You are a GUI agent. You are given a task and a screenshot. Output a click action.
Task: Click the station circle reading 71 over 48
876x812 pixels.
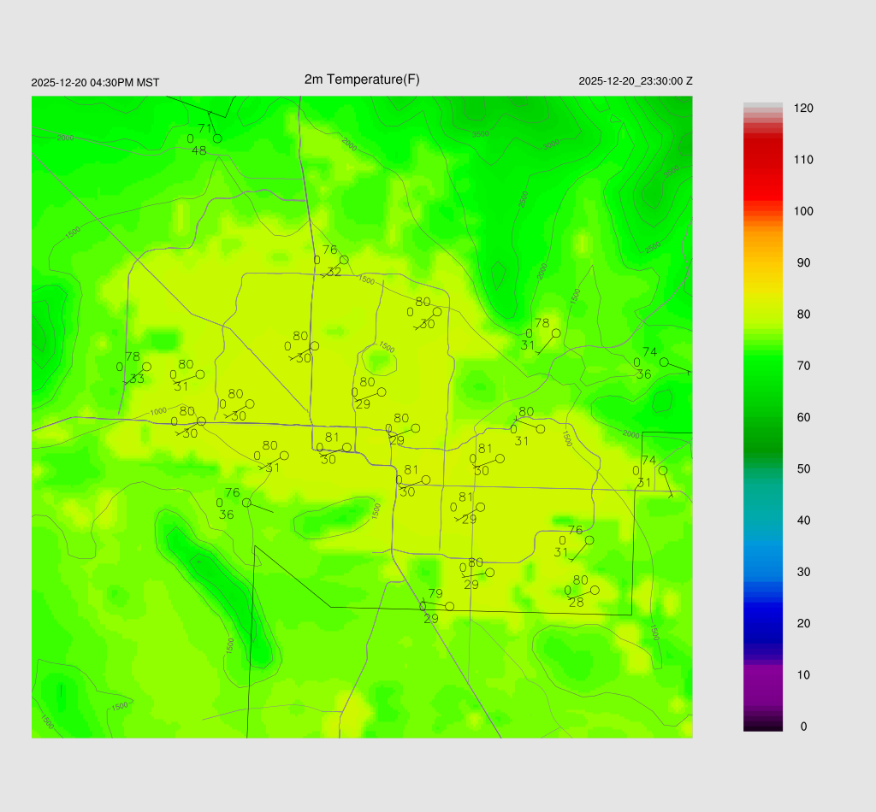(x=217, y=138)
